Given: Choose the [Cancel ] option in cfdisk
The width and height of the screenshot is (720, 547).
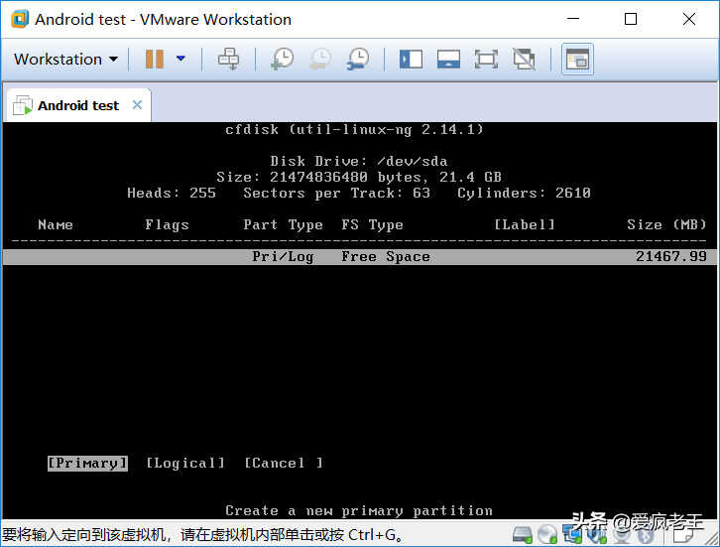Looking at the screenshot, I should click(284, 463).
